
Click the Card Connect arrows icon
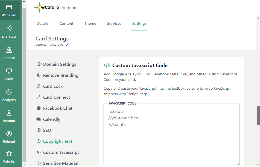click(39, 97)
